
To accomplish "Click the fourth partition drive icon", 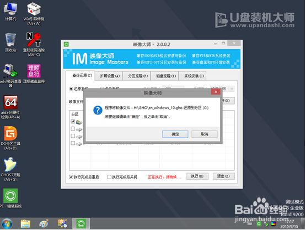I will click(79, 144).
